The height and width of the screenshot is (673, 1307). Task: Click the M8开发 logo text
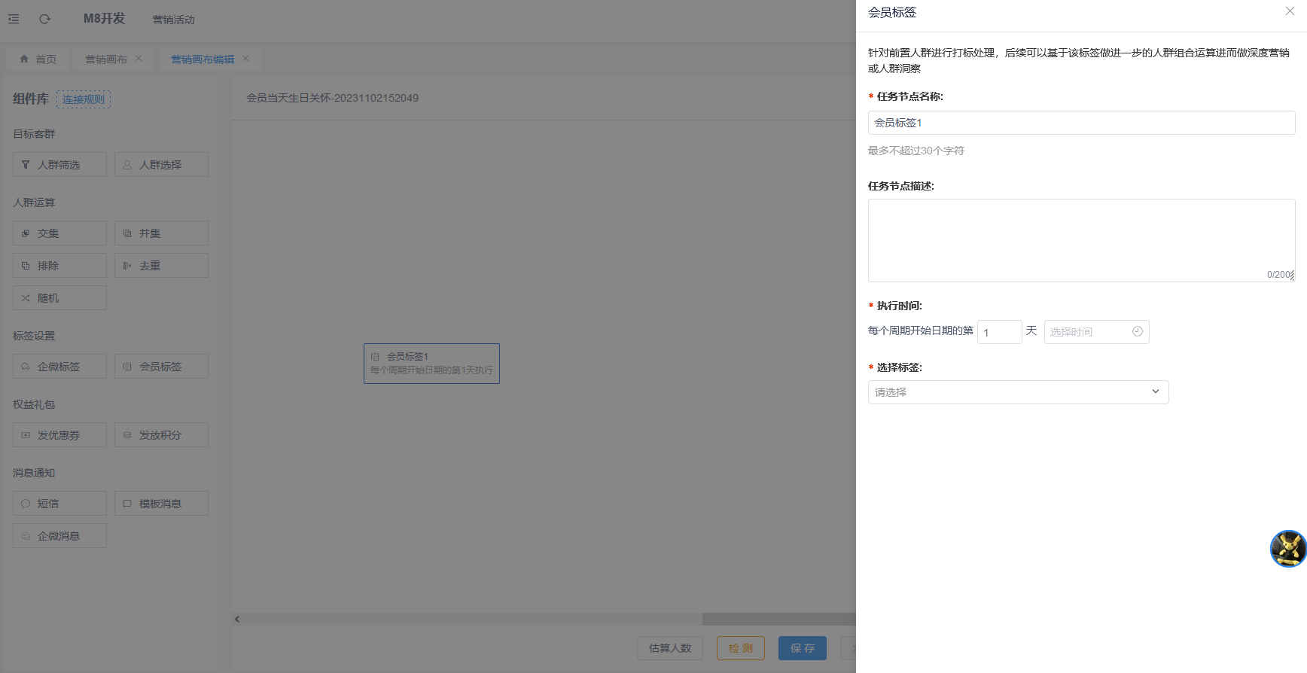pos(104,19)
